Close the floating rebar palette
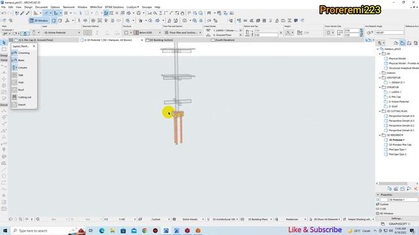The image size is (419, 235). (34, 46)
